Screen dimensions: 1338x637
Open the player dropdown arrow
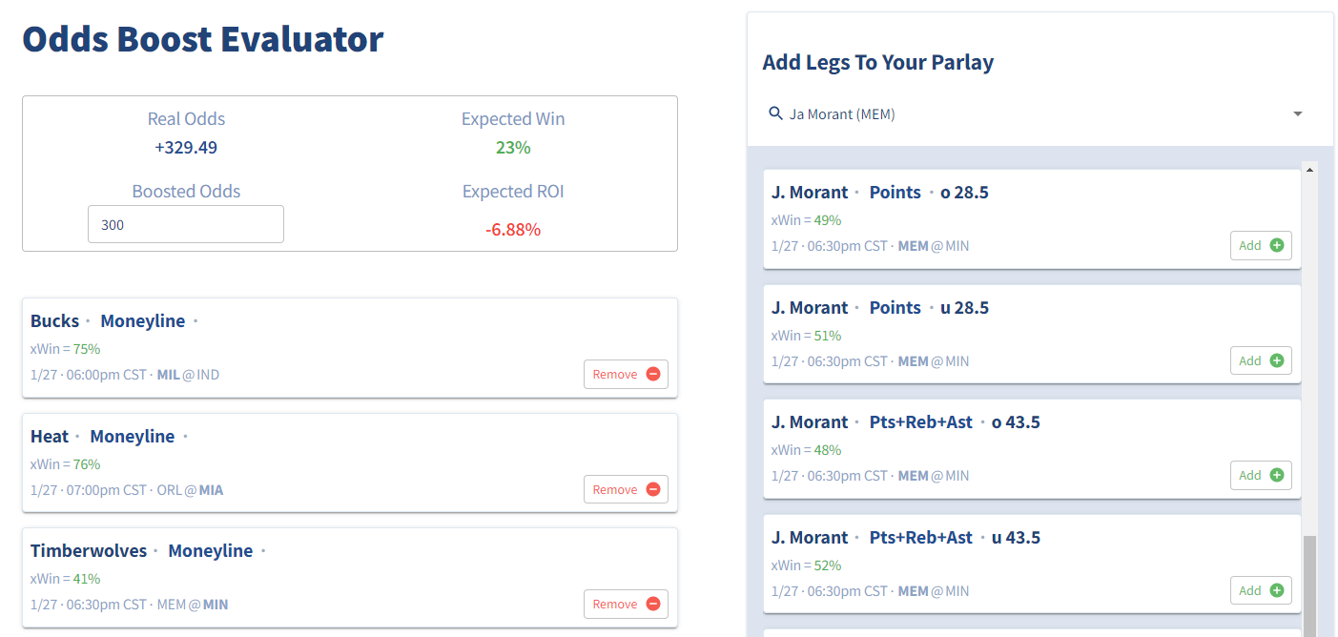pyautogui.click(x=1298, y=114)
